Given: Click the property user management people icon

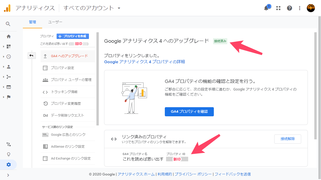Looking at the screenshot, I should click(45, 80).
